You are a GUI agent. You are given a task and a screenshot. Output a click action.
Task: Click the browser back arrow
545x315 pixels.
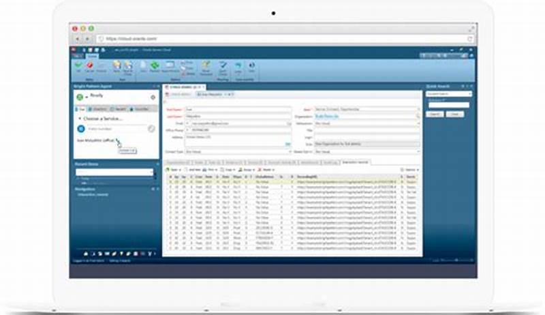[x=78, y=39]
